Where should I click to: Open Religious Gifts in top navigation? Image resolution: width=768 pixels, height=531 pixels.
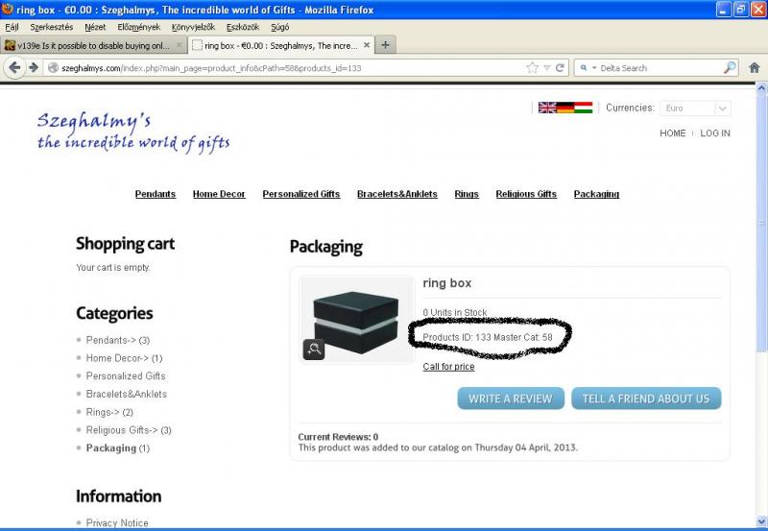click(526, 194)
